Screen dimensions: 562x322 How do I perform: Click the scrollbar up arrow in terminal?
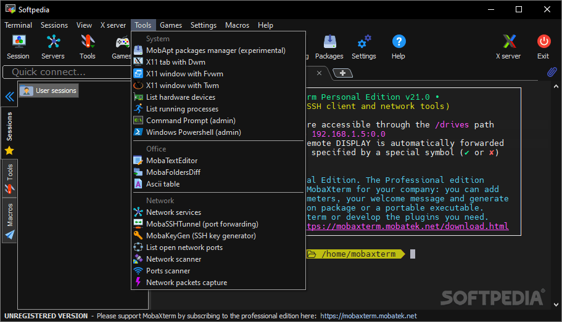pos(556,86)
